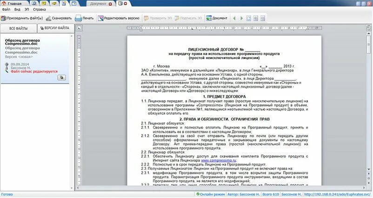Click 'Автор: Бессонов Н.' in status bar
Screen dimensions: 373x198
243,194
